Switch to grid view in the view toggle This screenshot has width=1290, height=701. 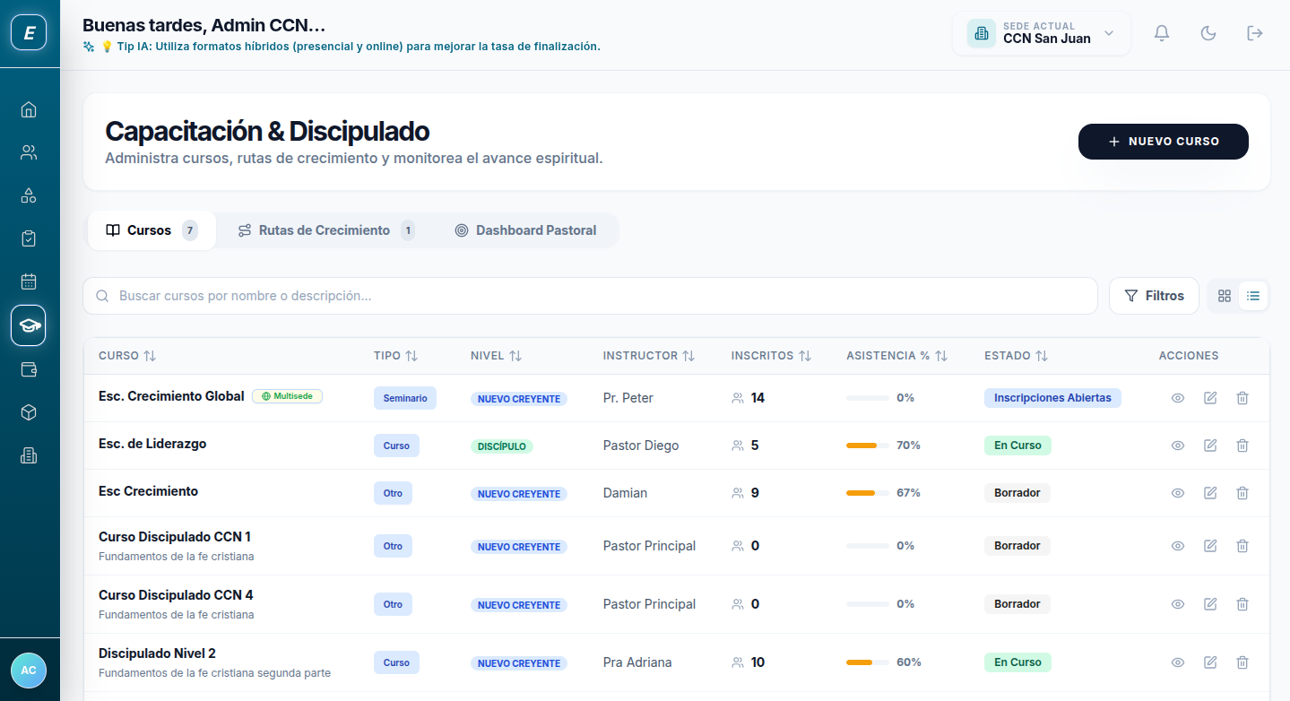(1224, 295)
